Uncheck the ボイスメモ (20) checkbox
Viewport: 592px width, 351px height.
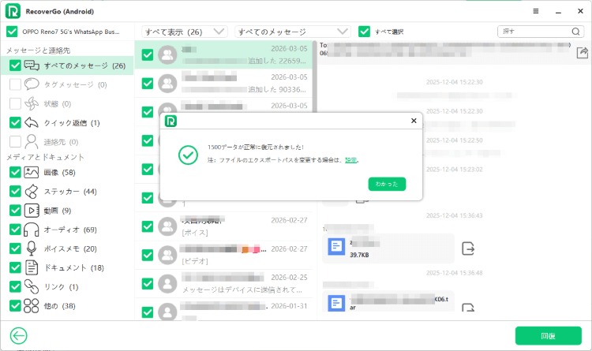pyautogui.click(x=15, y=248)
